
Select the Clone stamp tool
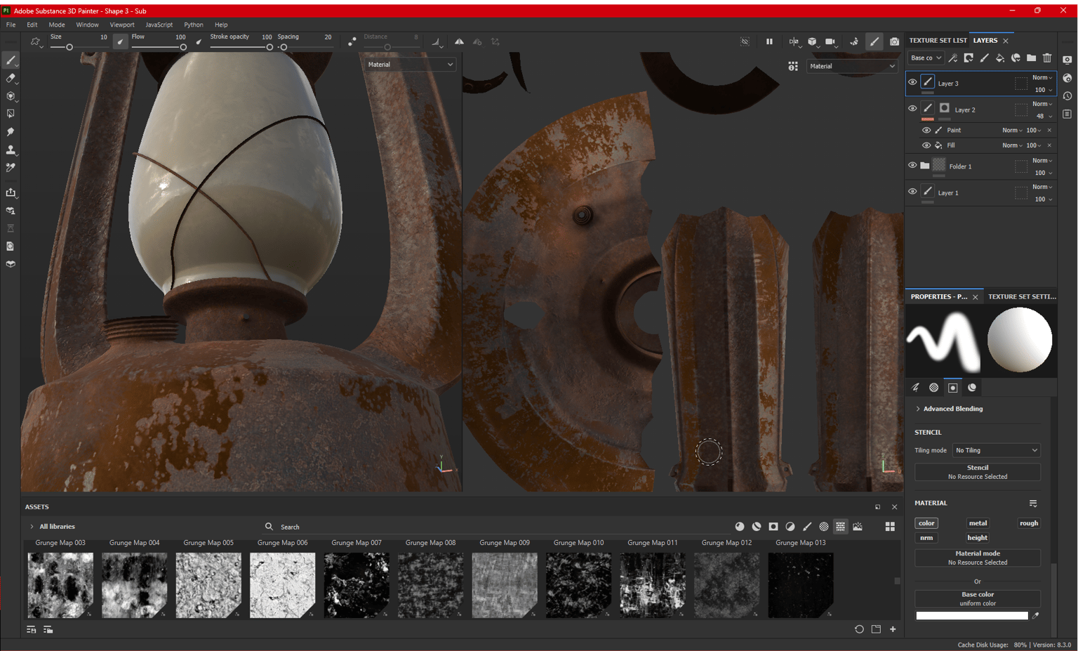(11, 150)
